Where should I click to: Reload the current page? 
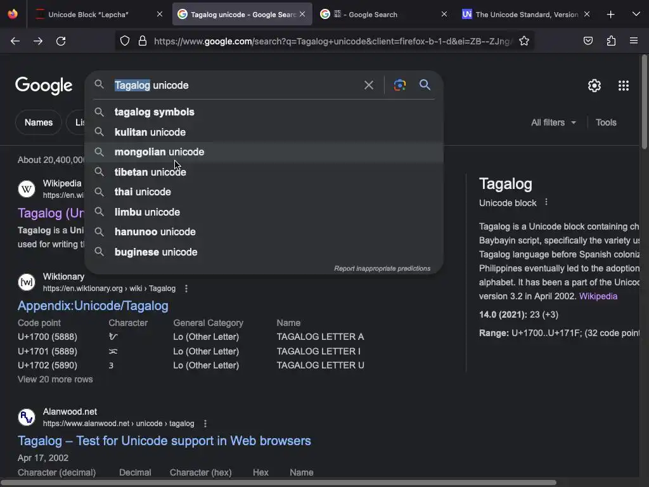[61, 41]
